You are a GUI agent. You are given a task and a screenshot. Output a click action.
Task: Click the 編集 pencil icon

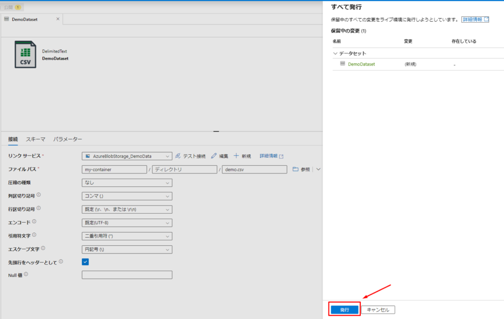[x=214, y=156]
